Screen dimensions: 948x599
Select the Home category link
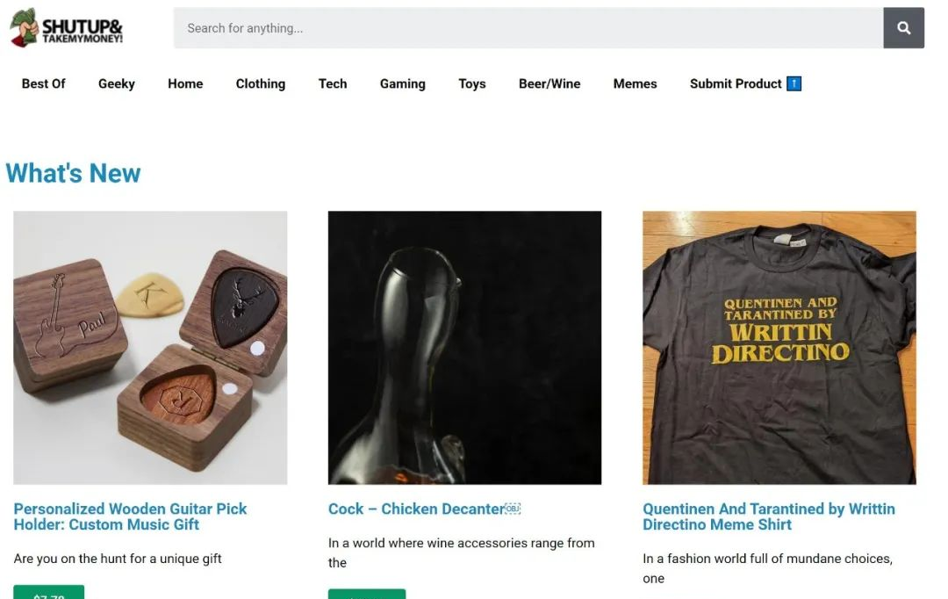(185, 83)
